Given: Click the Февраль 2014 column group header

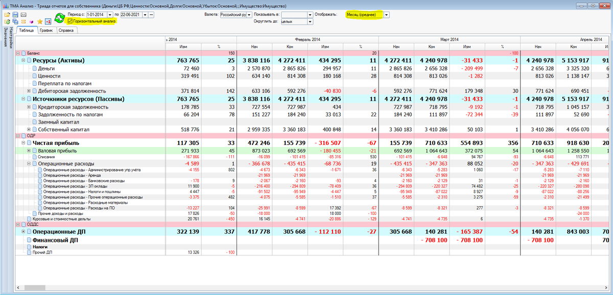Looking at the screenshot, I should click(x=308, y=39).
